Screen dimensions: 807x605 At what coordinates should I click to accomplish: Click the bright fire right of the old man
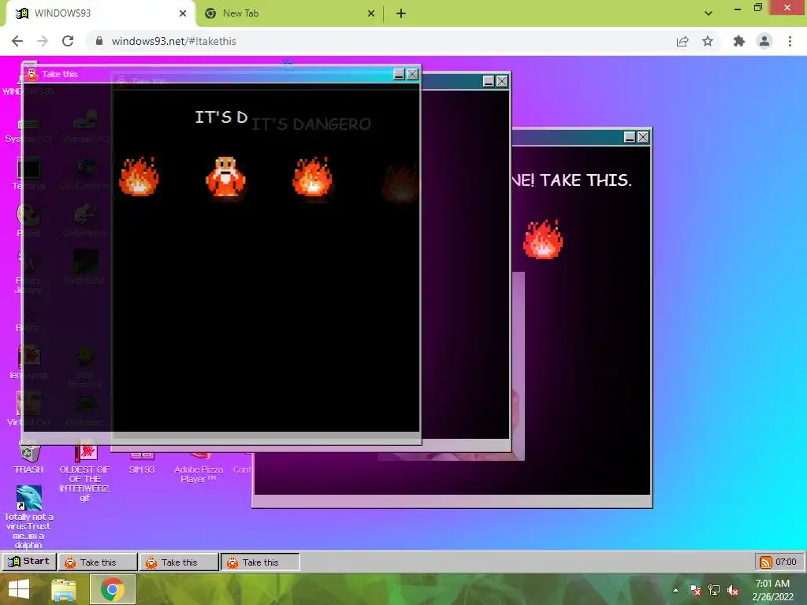click(x=312, y=176)
